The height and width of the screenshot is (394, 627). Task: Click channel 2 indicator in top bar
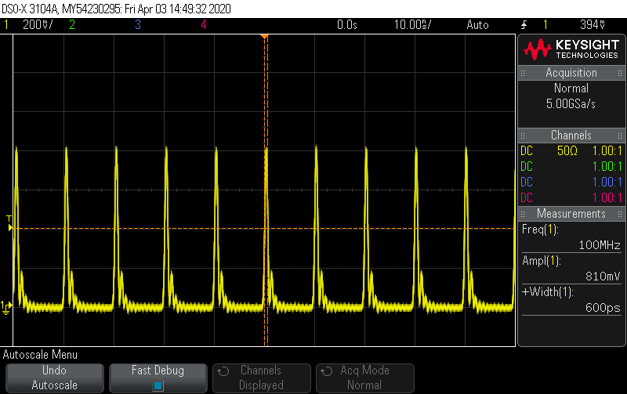point(72,25)
